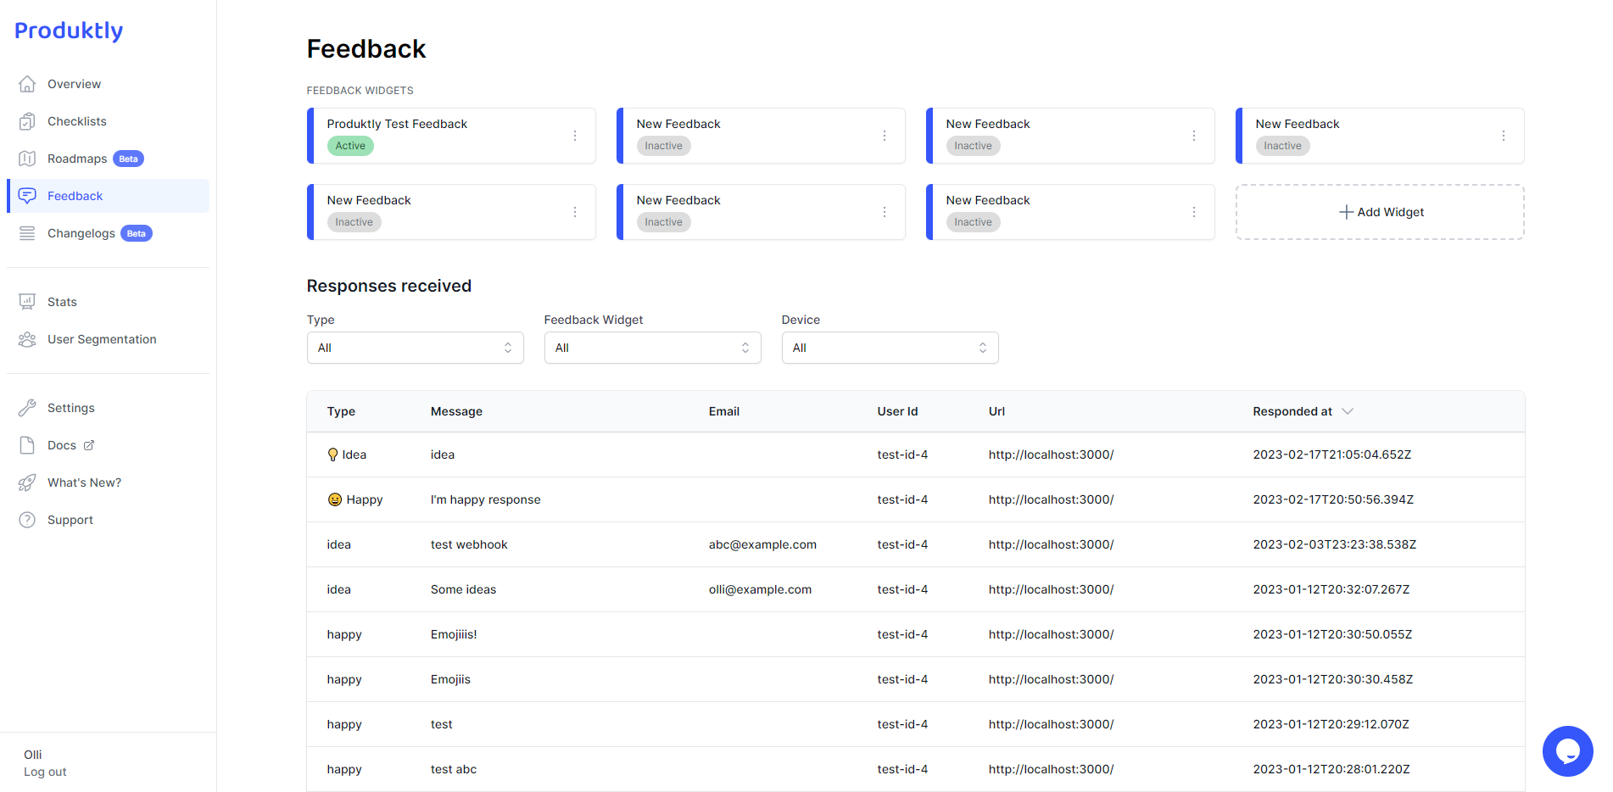1613x792 pixels.
Task: Click the What's New? label in sidebar
Action: (x=84, y=482)
